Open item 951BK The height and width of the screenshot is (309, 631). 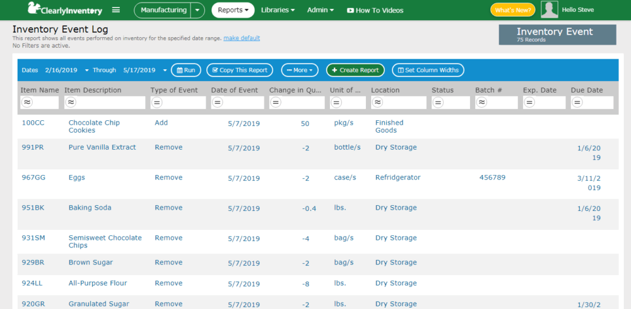click(x=33, y=208)
